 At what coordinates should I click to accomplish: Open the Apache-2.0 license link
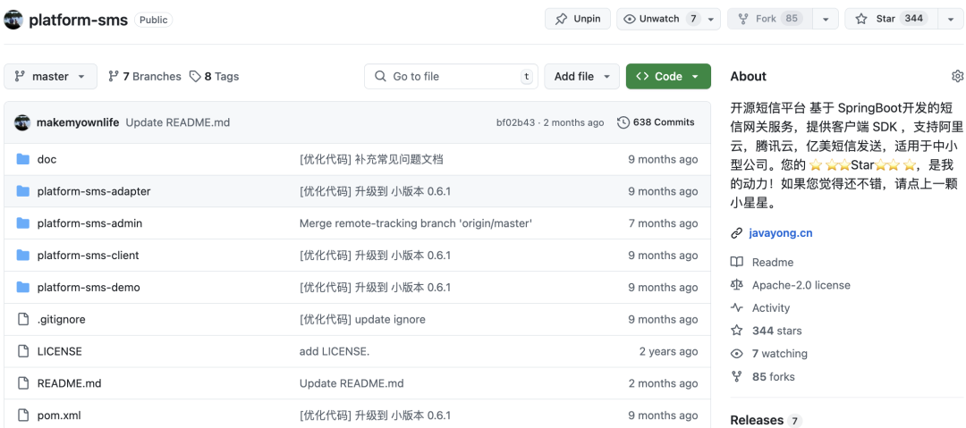801,285
